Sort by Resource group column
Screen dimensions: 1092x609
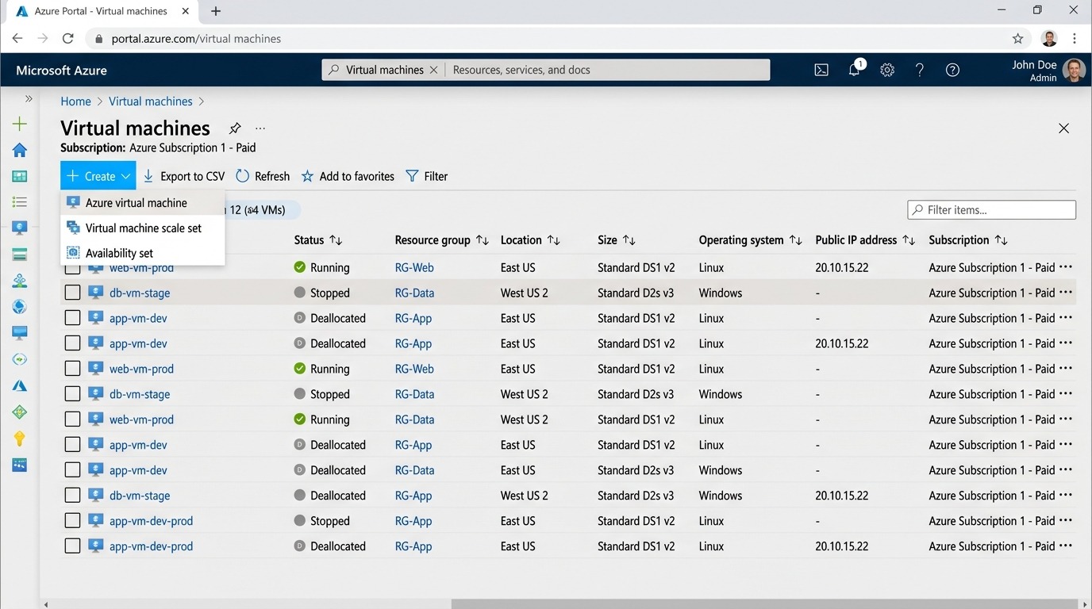[441, 240]
